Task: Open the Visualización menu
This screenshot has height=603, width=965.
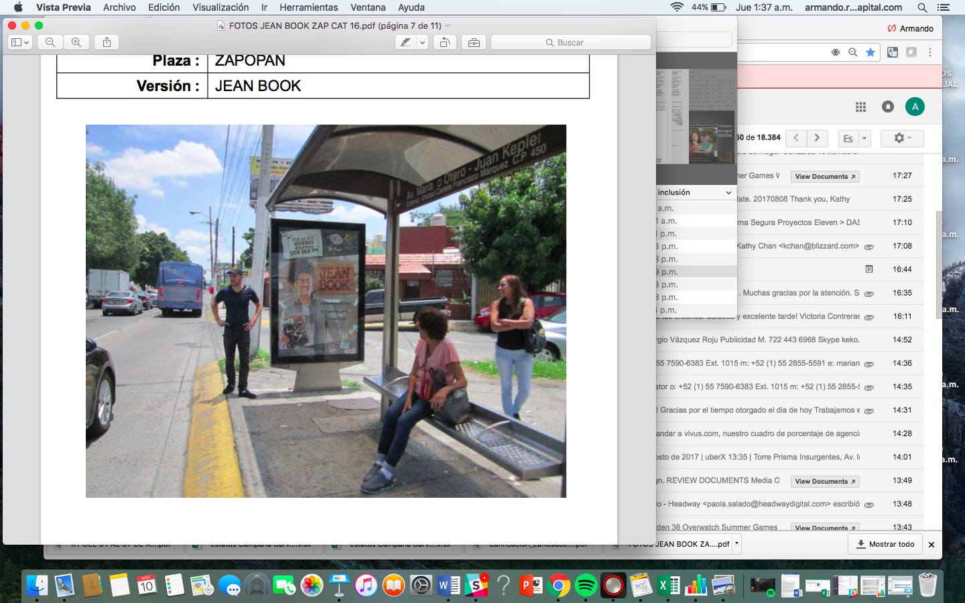Action: tap(220, 7)
